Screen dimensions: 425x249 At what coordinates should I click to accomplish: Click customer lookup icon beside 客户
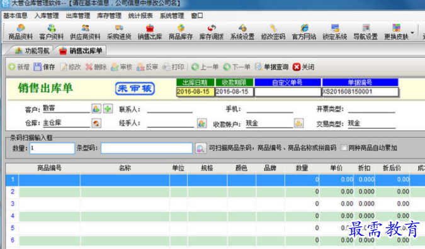(x=96, y=109)
